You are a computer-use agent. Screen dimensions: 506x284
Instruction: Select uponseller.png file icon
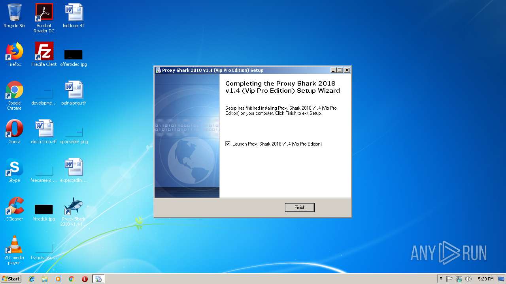coord(74,135)
